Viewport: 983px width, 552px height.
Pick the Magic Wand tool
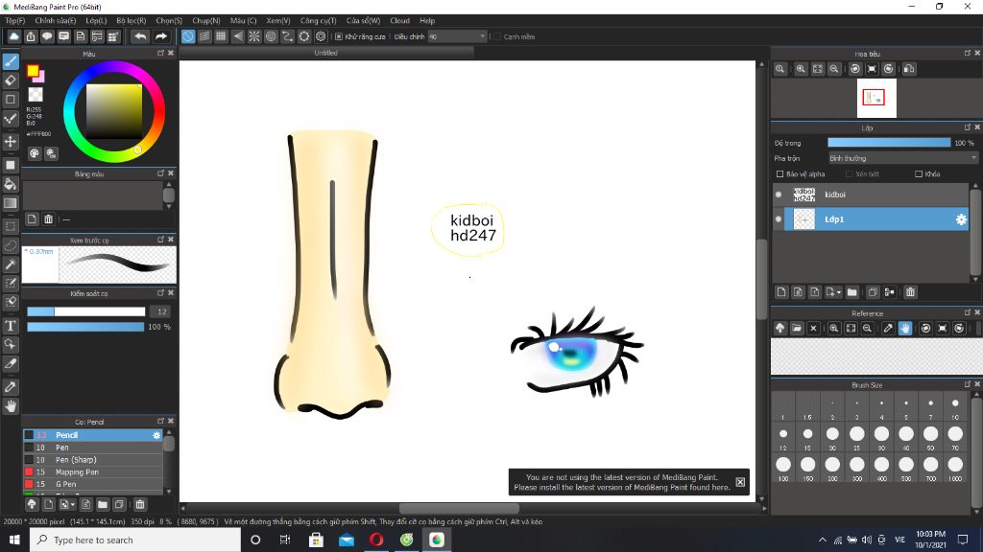[11, 264]
